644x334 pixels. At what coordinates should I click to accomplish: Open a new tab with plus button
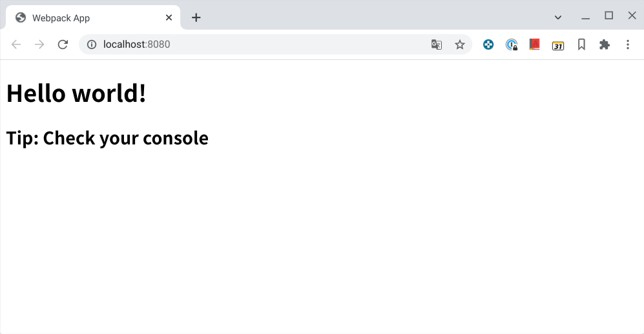[196, 17]
